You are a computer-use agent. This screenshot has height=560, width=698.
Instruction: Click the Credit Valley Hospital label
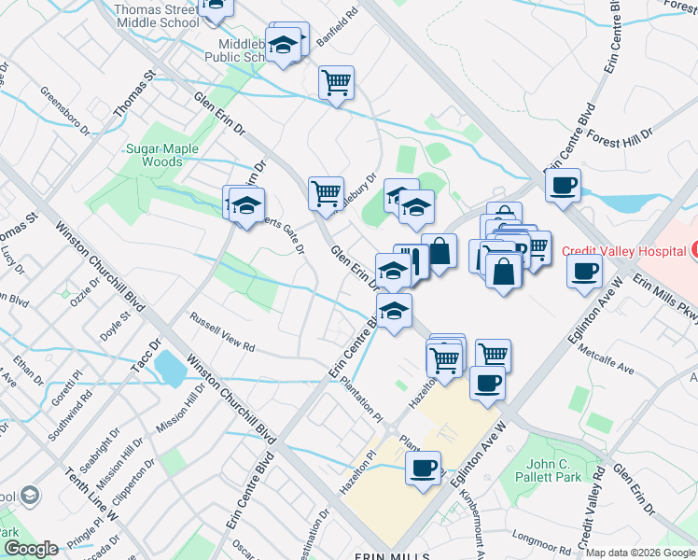623,251
